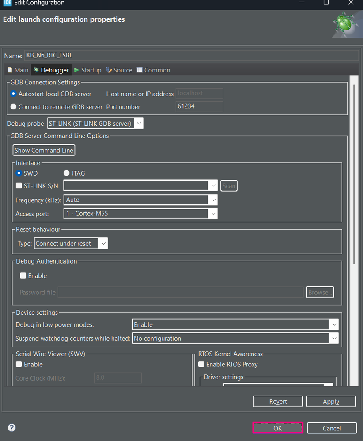The height and width of the screenshot is (441, 363).
Task: Open the Reset behaviour Type dropdown
Action: [71, 244]
